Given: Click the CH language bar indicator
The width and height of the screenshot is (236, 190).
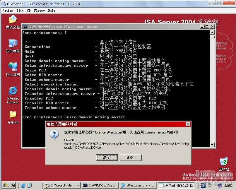Looking at the screenshot, I should click(x=203, y=186).
